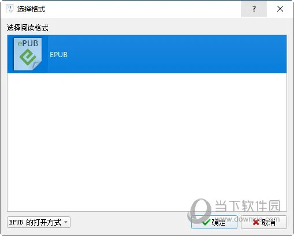This screenshot has height=236, width=294.
Task: Dismiss dialog using the 取消 button
Action: 264,222
